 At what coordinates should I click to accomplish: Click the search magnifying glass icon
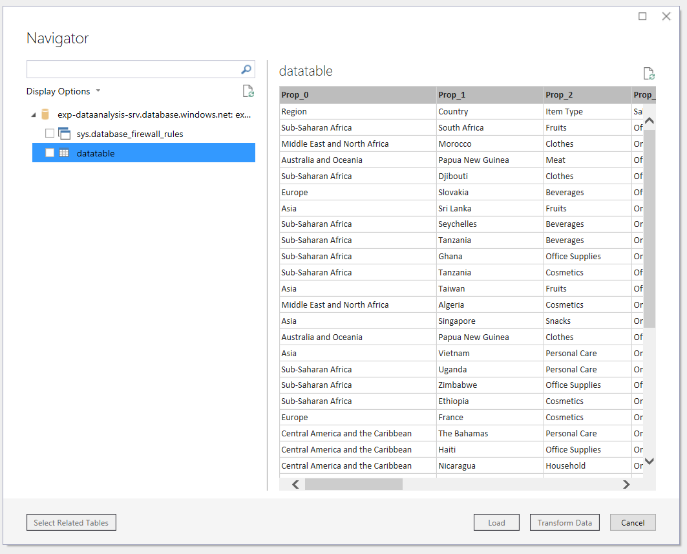(x=246, y=69)
